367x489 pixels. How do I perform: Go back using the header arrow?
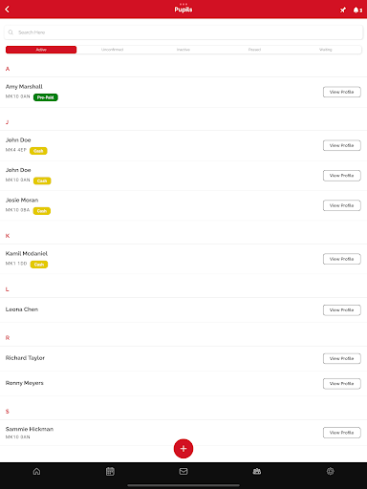8,10
